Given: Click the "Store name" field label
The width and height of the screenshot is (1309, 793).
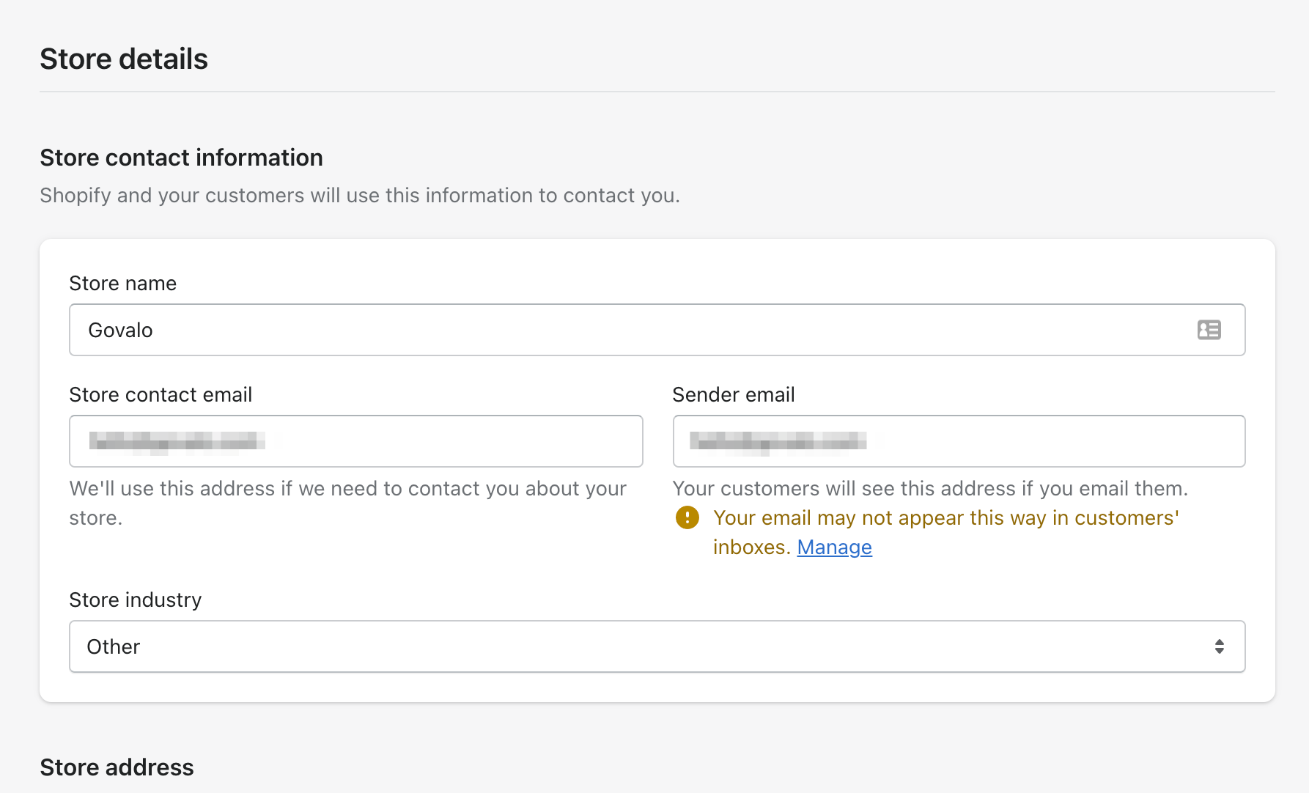Looking at the screenshot, I should (x=122, y=284).
